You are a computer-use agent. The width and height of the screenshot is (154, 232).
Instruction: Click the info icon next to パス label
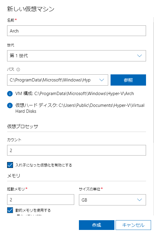click(x=18, y=70)
